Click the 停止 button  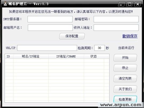point(125,68)
